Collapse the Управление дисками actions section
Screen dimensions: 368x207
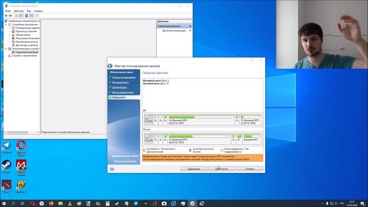tap(190, 26)
